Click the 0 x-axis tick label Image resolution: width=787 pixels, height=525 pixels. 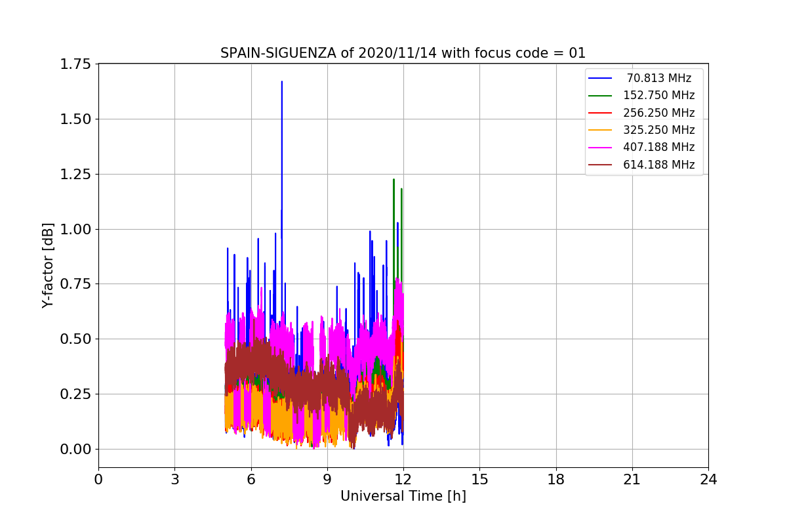point(98,480)
